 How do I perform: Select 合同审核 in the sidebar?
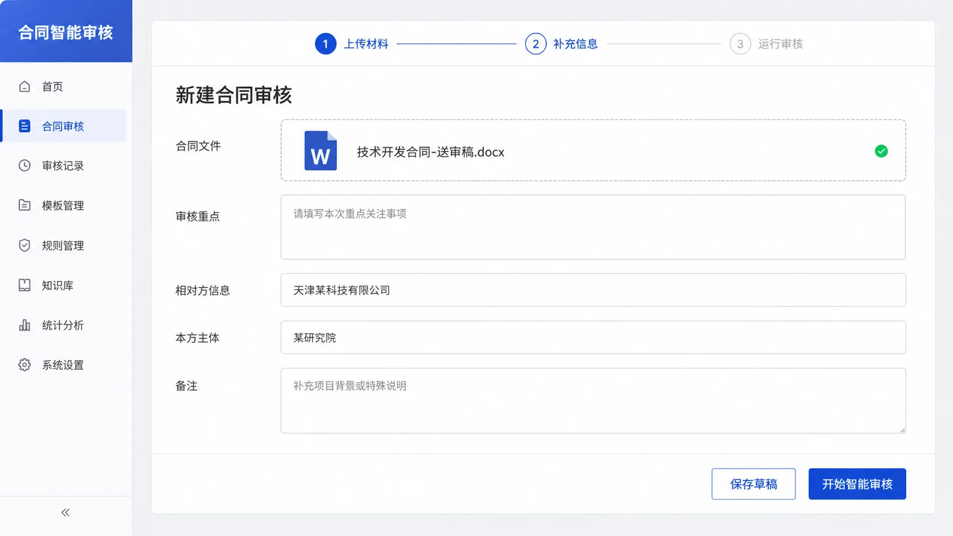tap(63, 126)
